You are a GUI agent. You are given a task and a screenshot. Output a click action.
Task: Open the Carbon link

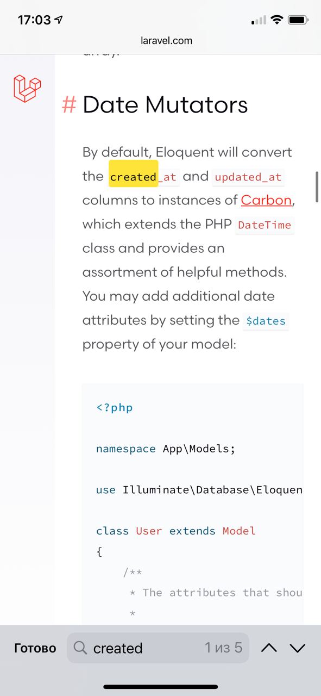tap(266, 200)
